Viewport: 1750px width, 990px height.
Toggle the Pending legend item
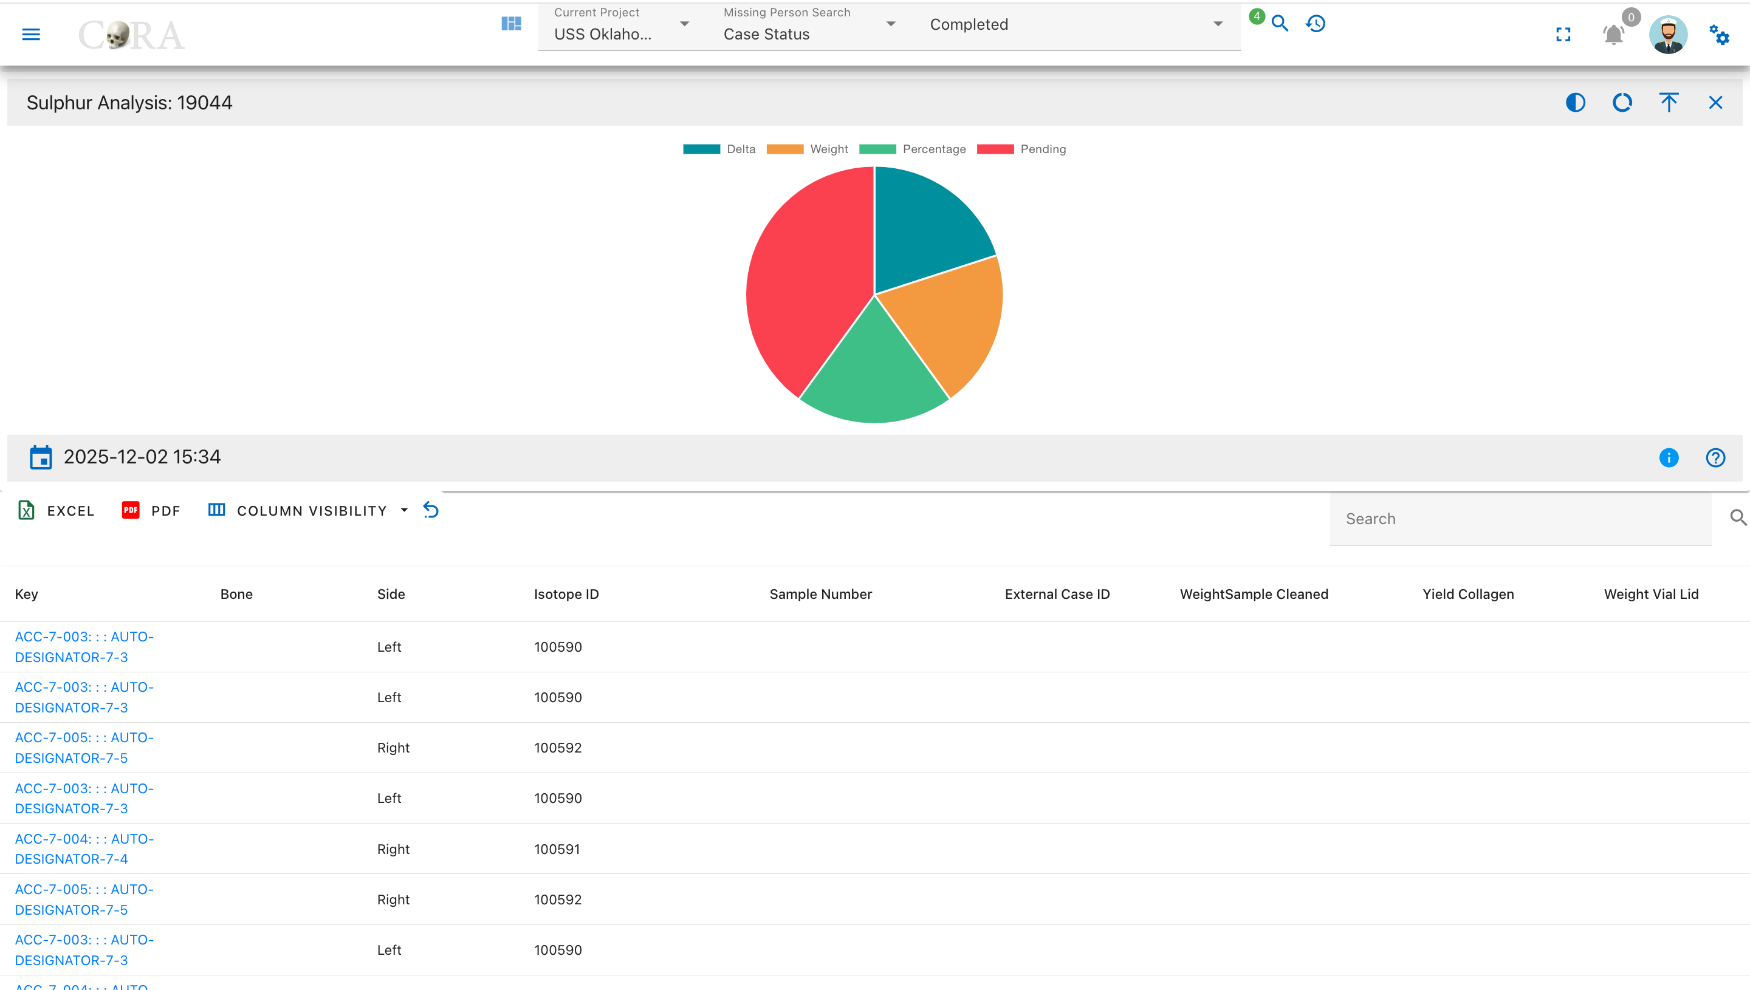[1021, 149]
